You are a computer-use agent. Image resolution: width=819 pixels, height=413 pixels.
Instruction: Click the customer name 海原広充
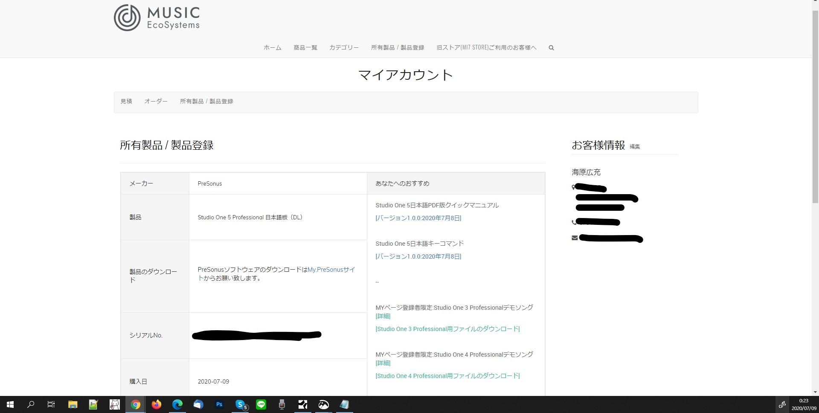[x=586, y=172]
